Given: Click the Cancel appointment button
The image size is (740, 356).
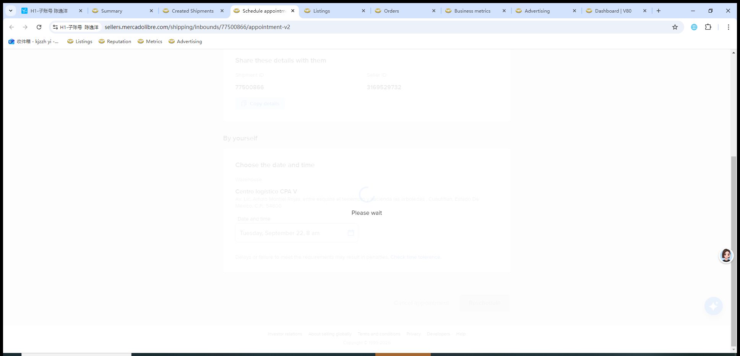Looking at the screenshot, I should coord(421,303).
